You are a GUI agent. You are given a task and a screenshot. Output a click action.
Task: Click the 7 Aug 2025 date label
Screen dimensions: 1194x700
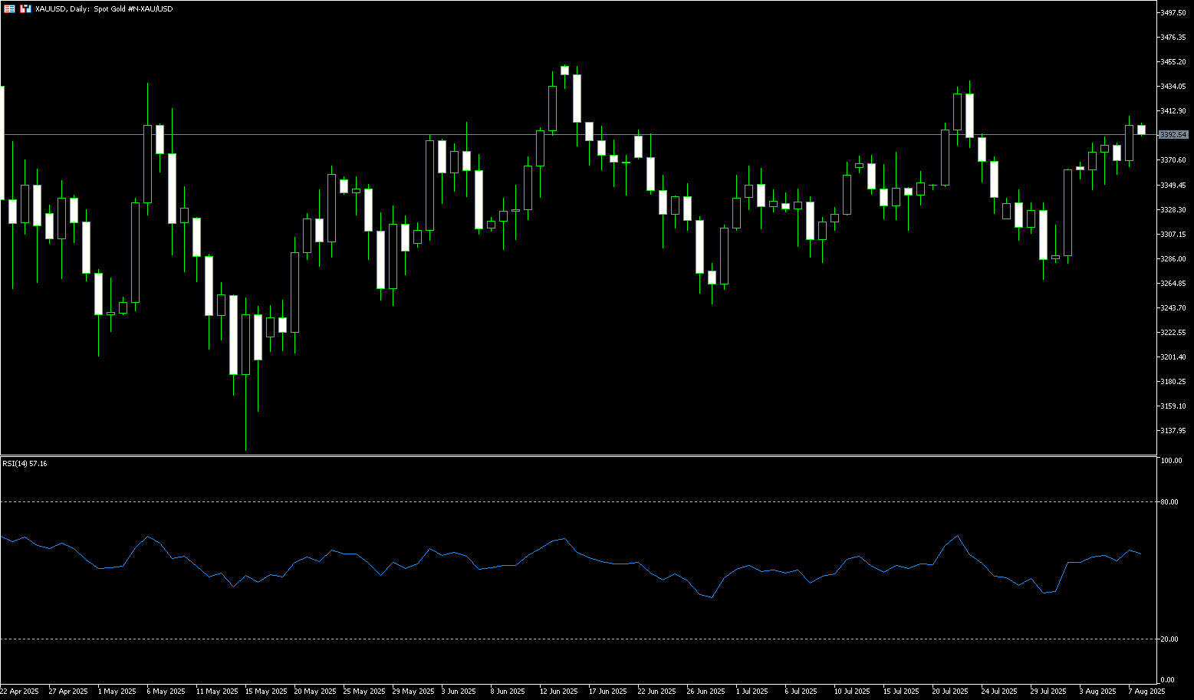click(x=1146, y=692)
